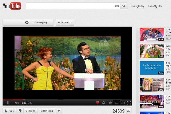Show video statistics chart icon
This screenshot has height=114, width=171.
click(x=129, y=111)
